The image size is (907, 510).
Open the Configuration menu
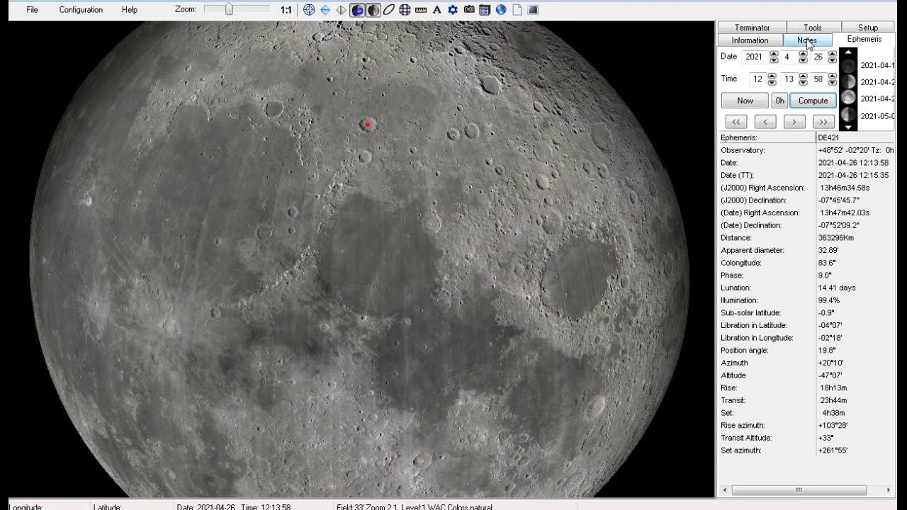(x=81, y=10)
